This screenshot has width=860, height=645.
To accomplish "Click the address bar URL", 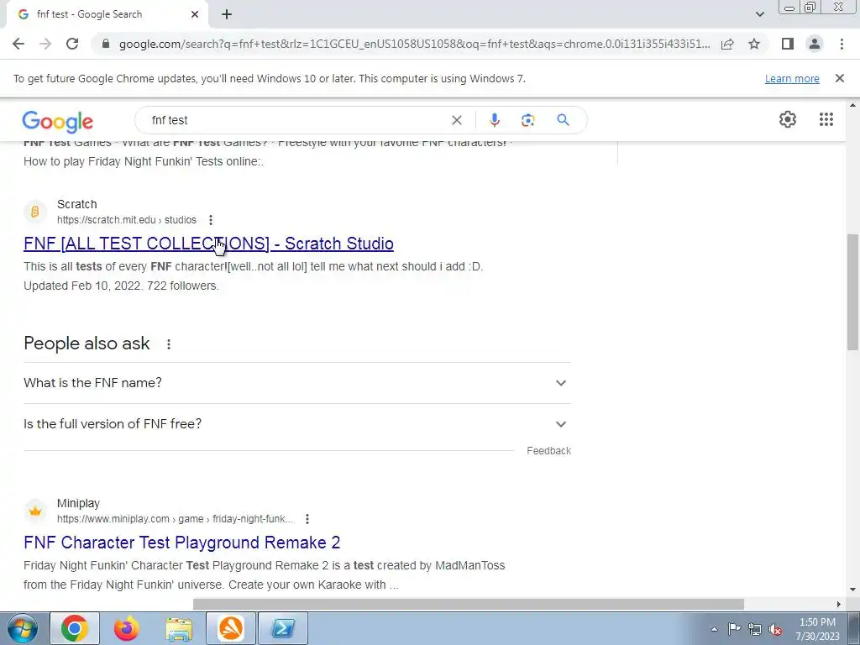I will click(414, 44).
